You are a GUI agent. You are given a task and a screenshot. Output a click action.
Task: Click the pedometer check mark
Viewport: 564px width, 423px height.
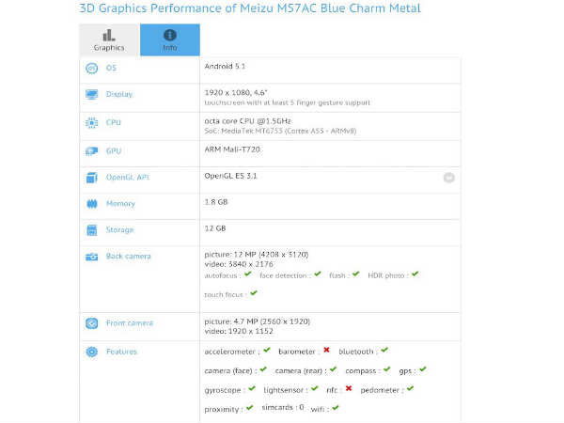coord(411,388)
